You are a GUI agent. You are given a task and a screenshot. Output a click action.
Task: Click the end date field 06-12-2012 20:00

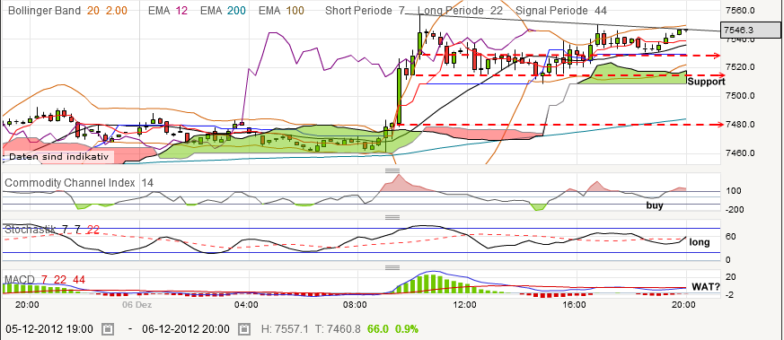click(186, 329)
